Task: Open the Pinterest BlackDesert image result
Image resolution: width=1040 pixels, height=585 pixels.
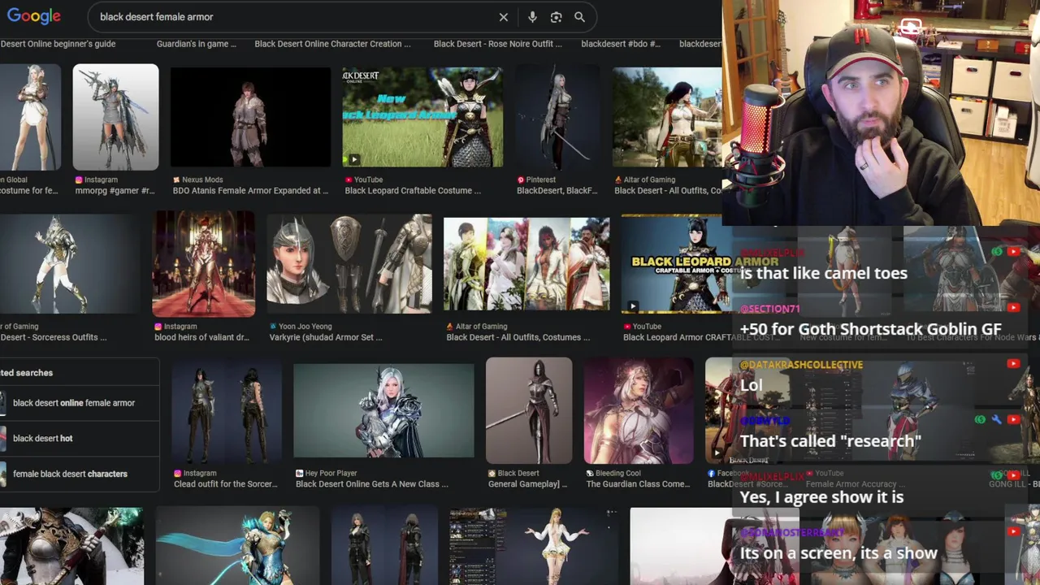Action: pyautogui.click(x=557, y=117)
